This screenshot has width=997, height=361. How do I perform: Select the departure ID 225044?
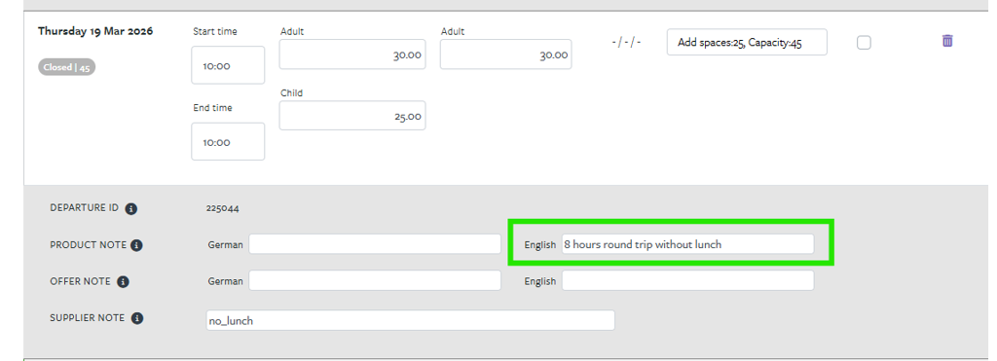[x=223, y=208]
